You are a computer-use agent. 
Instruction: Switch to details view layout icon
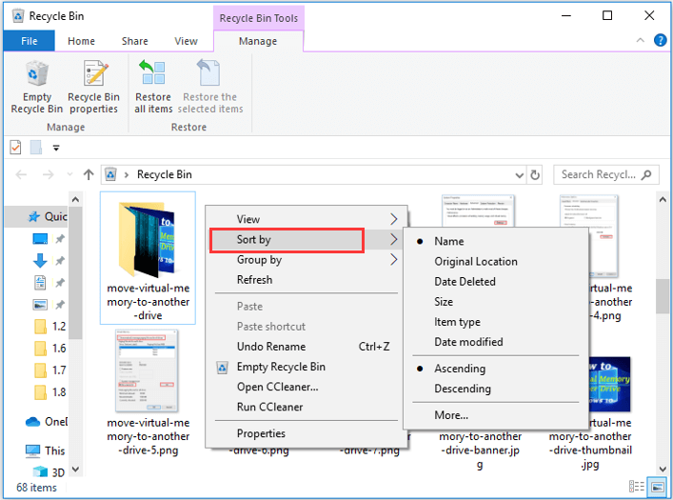tap(637, 487)
